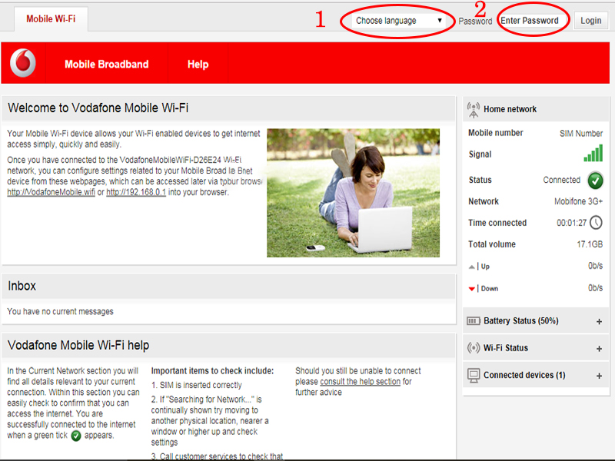Open the Help menu item
Screen dimensions: 615x461
pos(198,65)
